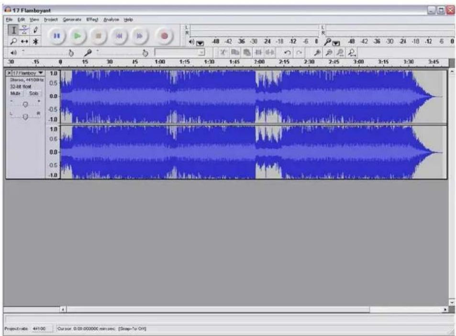Viewport: 456px width, 336px height.
Task: Open the recording meter dropdown arrow
Action: [x=336, y=43]
